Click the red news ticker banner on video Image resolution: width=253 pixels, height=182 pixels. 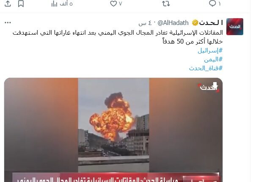[115, 177]
